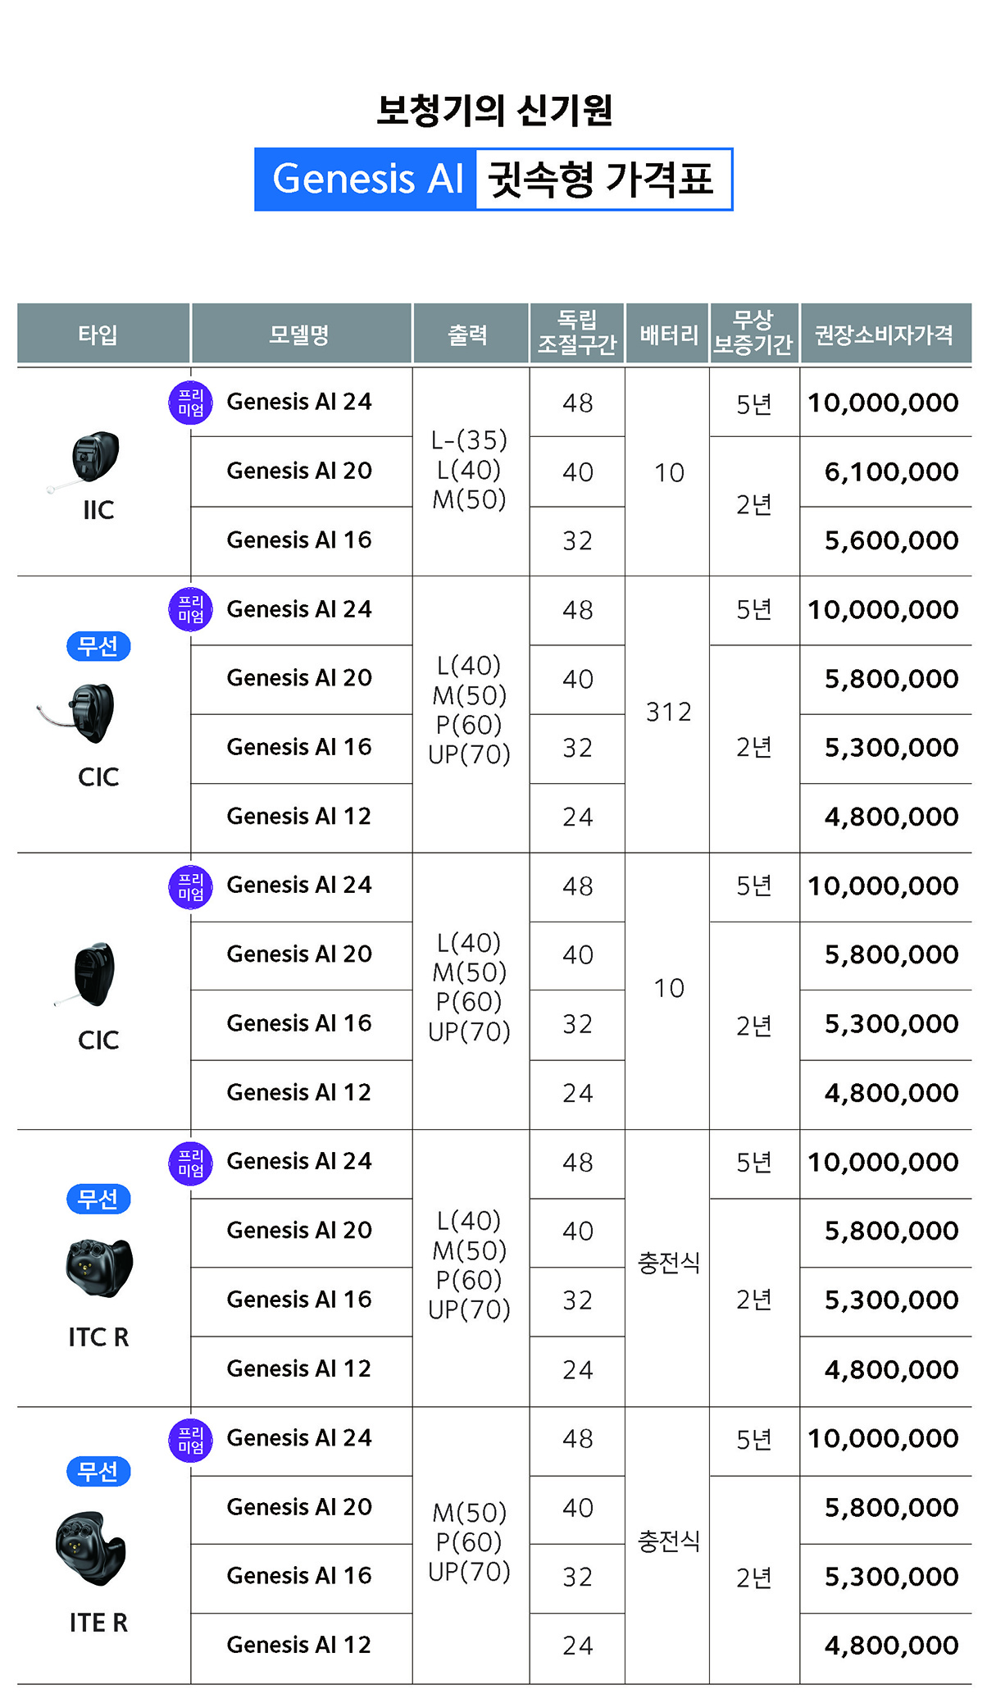
Task: Click the 무상 보증기간 column header
Action: [753, 333]
